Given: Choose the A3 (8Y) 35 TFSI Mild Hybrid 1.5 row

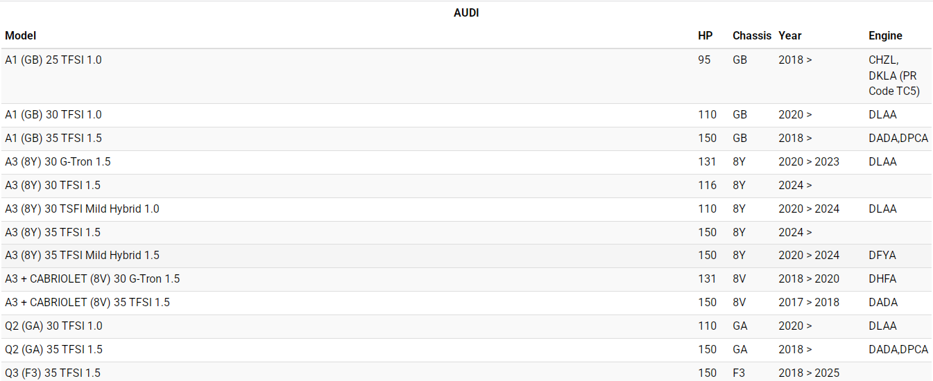Looking at the screenshot, I should pyautogui.click(x=82, y=256).
